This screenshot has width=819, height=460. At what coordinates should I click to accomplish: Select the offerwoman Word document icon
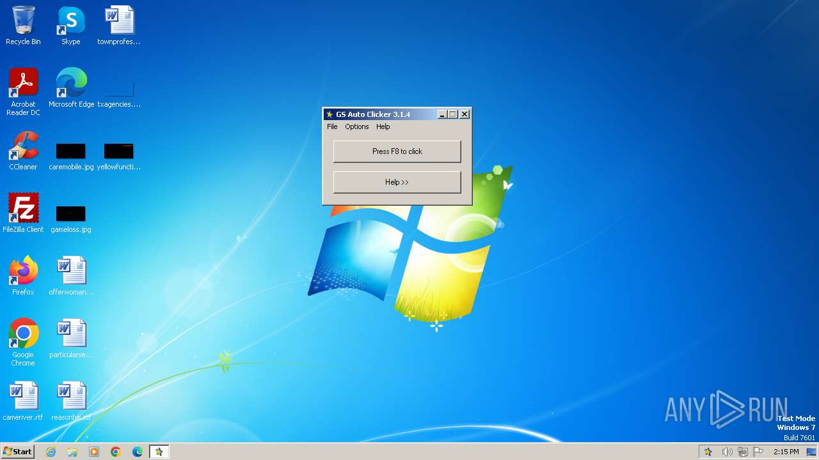pos(71,275)
